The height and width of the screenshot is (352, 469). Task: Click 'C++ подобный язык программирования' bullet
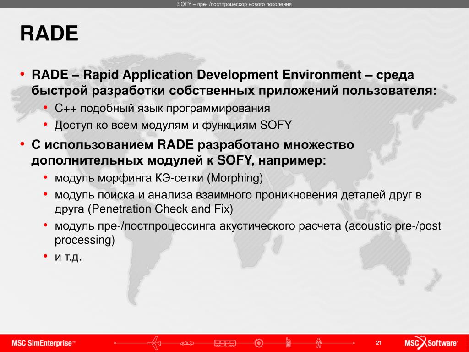163,108
